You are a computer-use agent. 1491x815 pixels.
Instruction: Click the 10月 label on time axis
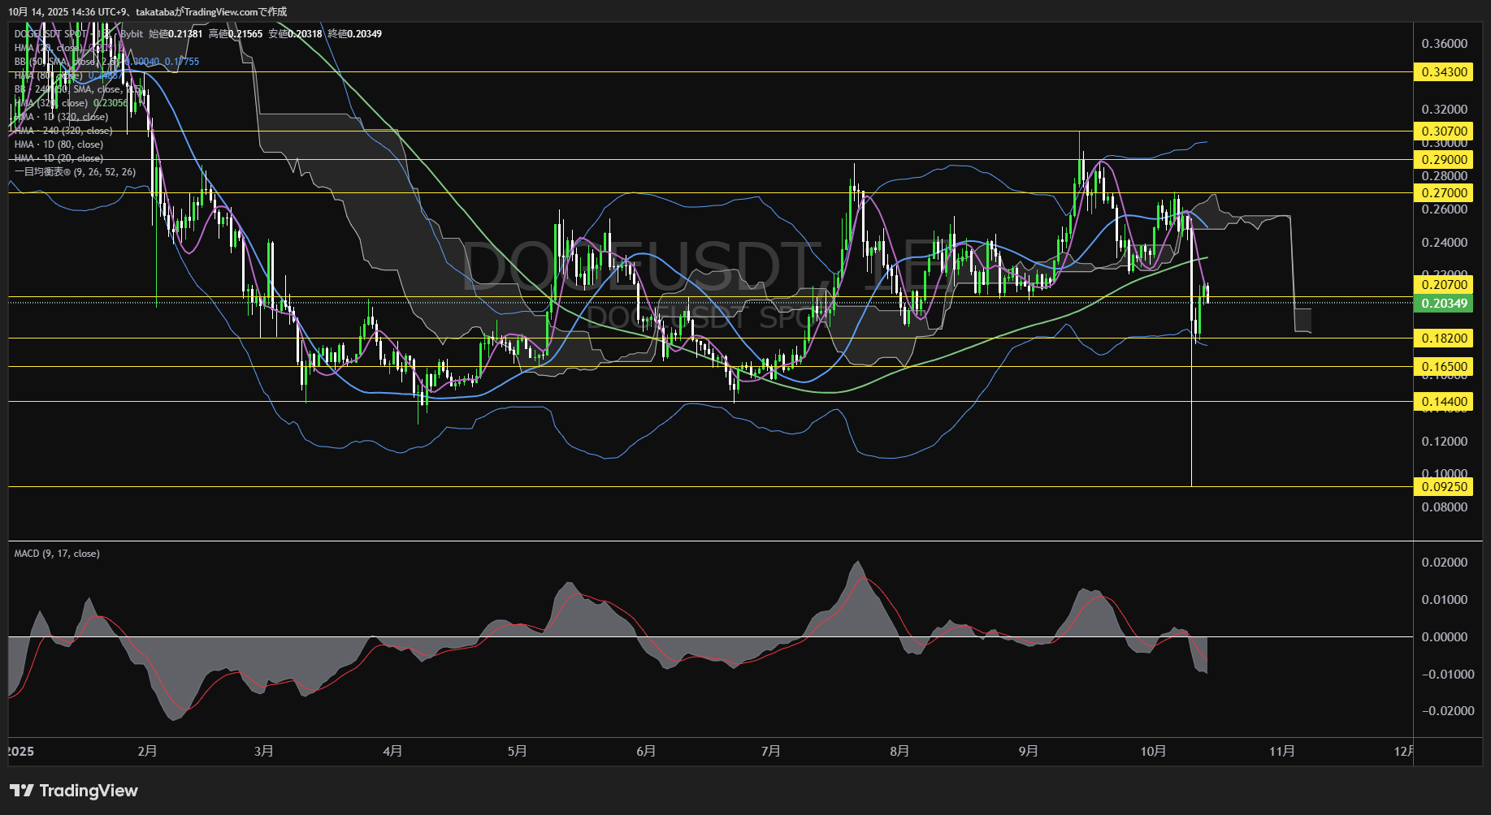click(x=1153, y=751)
